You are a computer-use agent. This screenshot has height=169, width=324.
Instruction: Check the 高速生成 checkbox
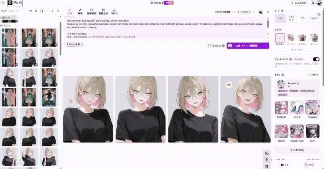point(210,45)
